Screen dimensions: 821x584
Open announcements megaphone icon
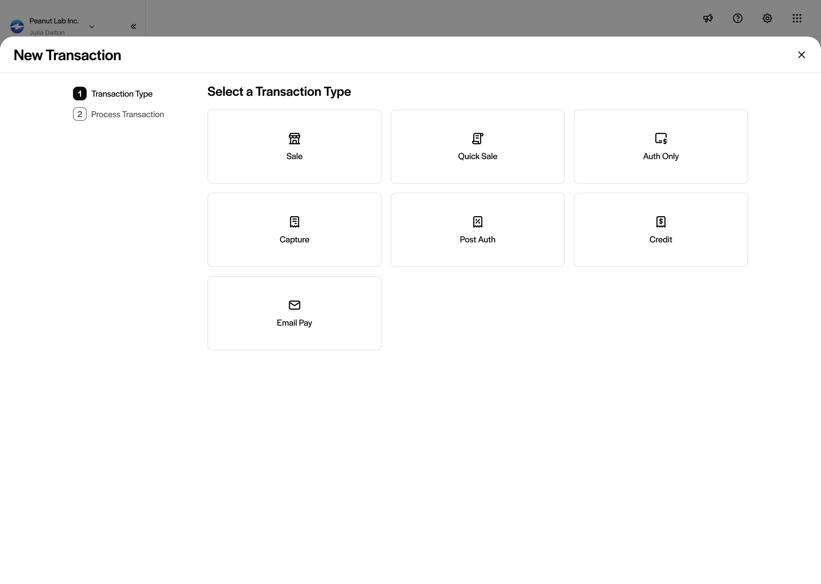click(708, 18)
